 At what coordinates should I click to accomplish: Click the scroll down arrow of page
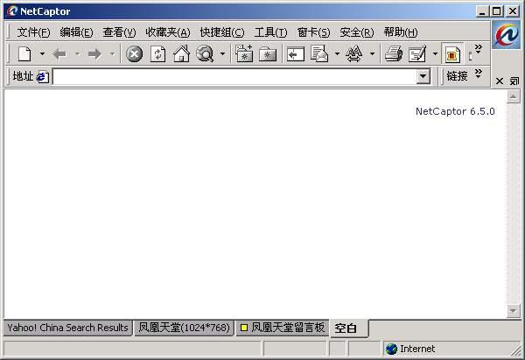tap(514, 310)
